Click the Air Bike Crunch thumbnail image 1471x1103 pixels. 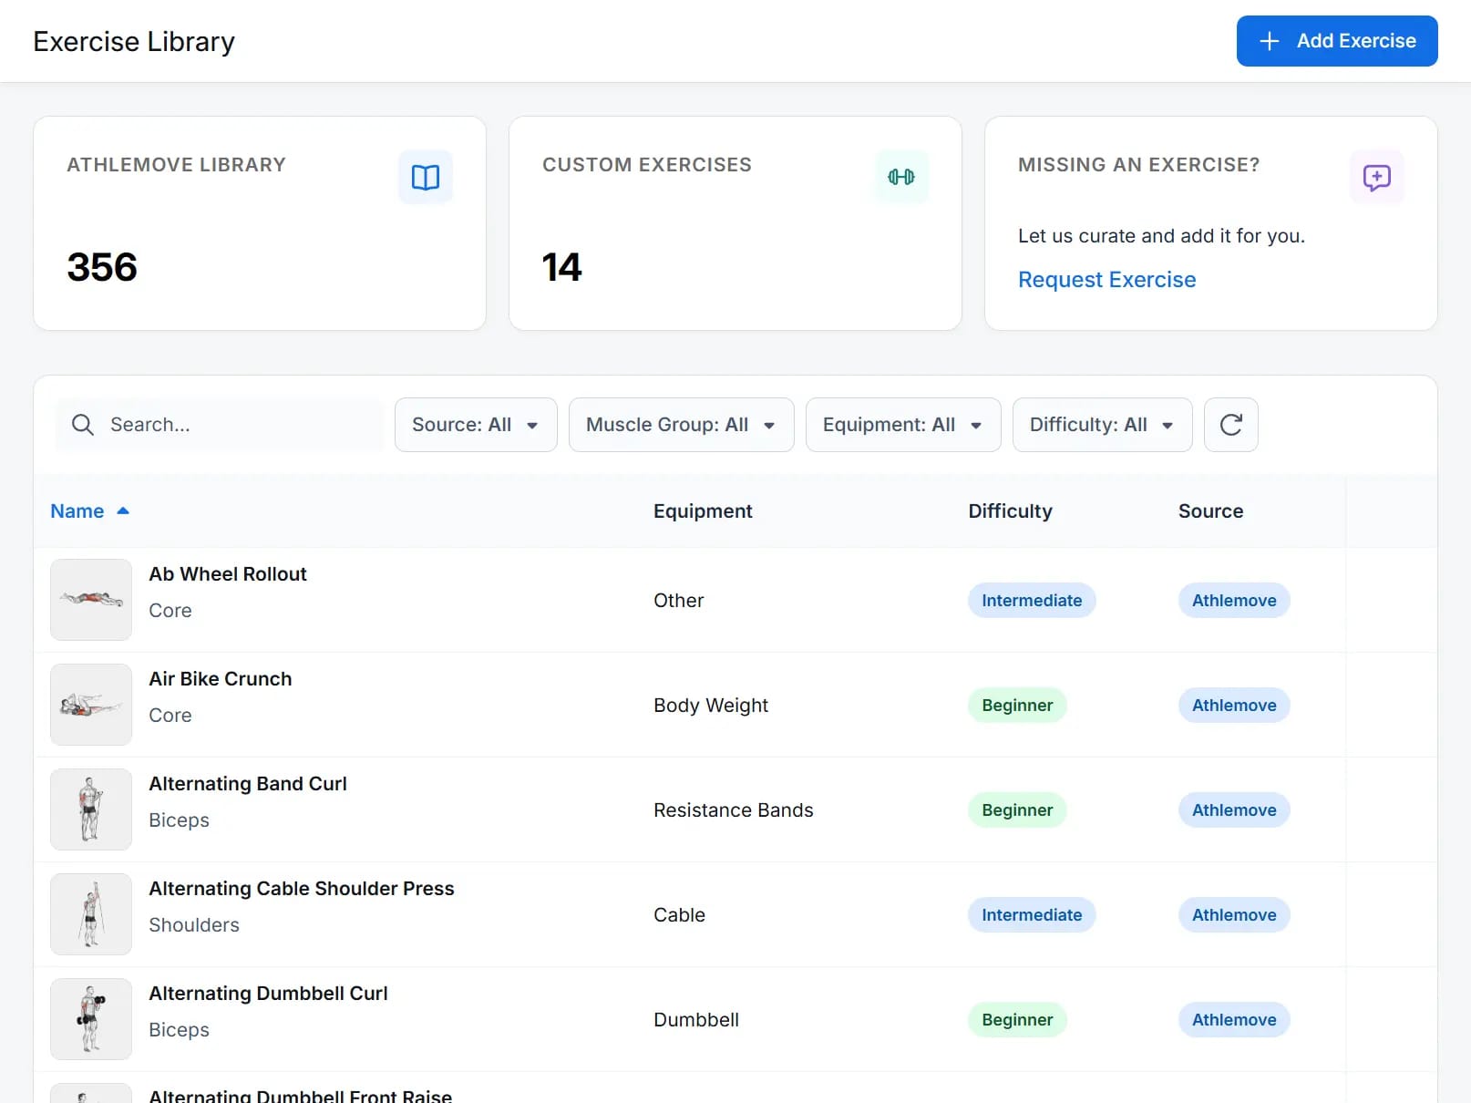pyautogui.click(x=90, y=704)
